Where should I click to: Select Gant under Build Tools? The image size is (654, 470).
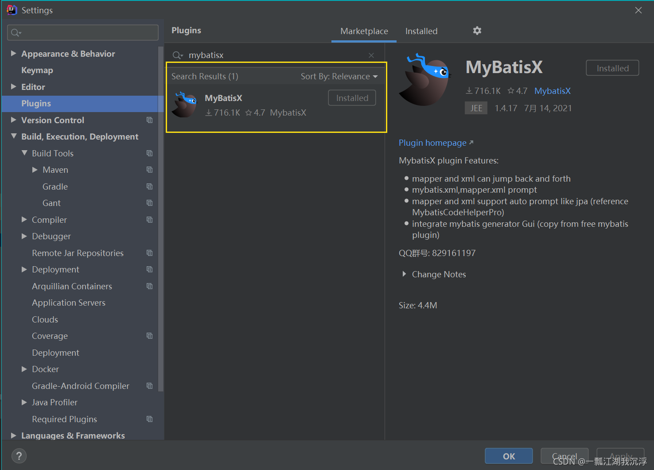point(51,203)
